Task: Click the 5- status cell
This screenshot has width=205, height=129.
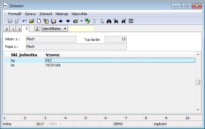Action: pos(93,118)
